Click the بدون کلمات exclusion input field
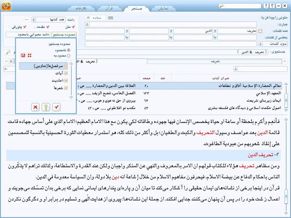Viewport: 291px width, 218px height. 171,44
